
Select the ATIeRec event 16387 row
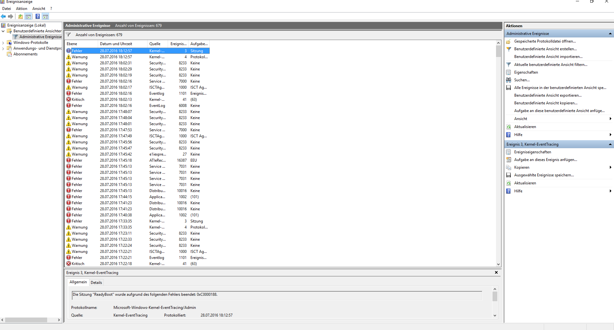138,160
